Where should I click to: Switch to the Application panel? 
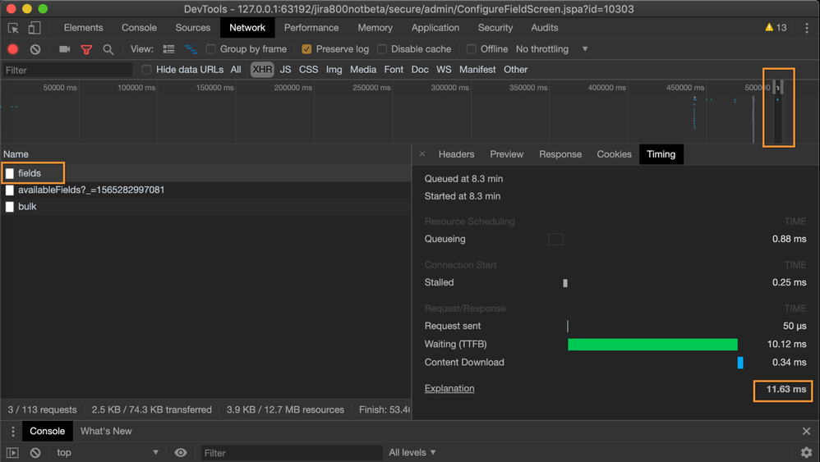(x=435, y=28)
